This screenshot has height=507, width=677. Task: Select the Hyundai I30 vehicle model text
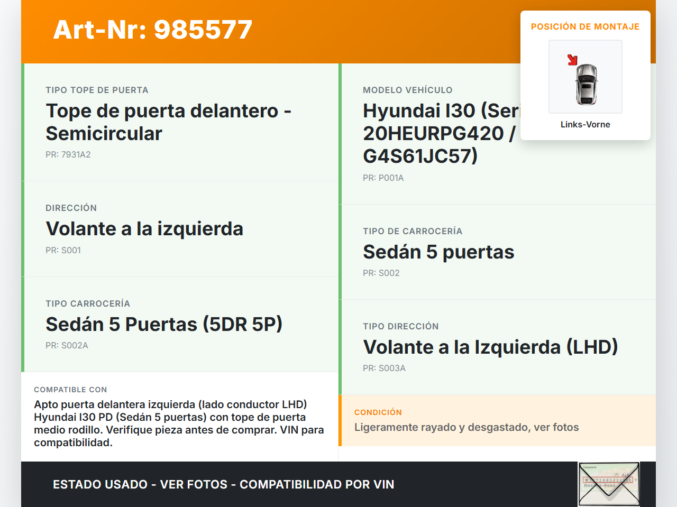coord(440,133)
